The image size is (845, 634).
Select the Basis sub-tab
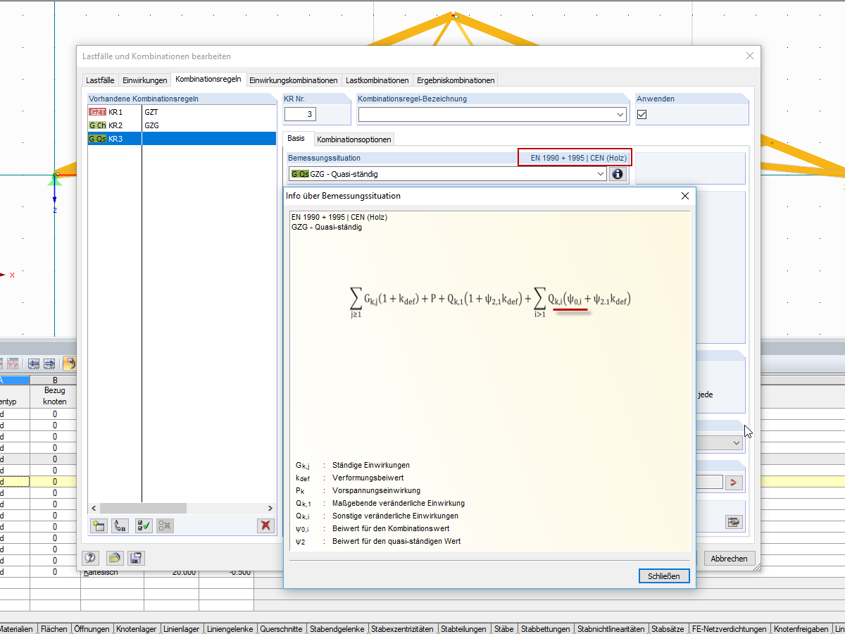(296, 139)
